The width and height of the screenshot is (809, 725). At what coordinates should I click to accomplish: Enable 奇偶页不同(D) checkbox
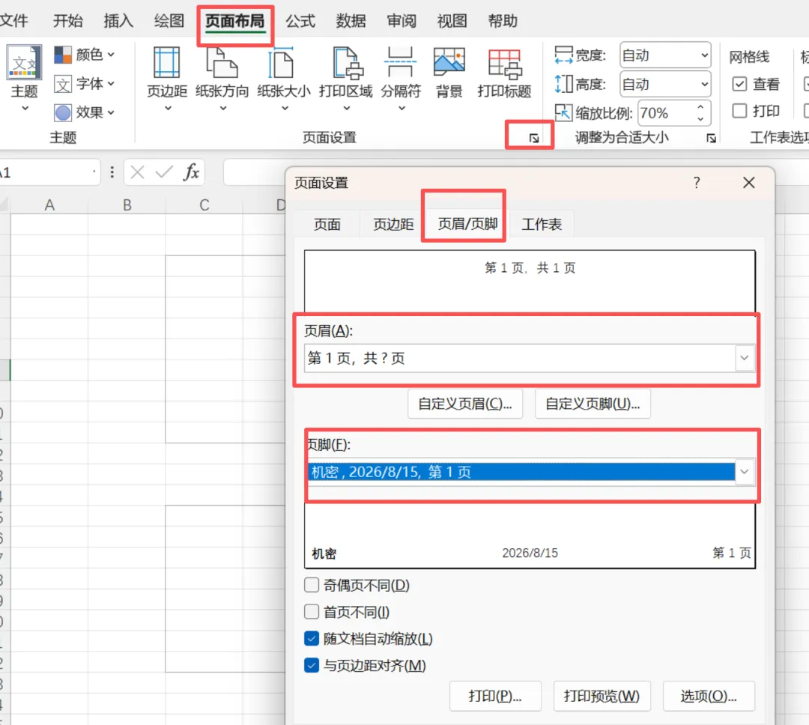(x=312, y=585)
